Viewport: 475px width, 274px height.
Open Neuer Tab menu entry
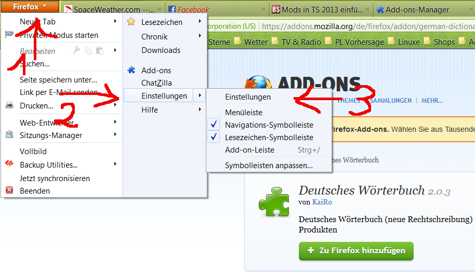[37, 22]
